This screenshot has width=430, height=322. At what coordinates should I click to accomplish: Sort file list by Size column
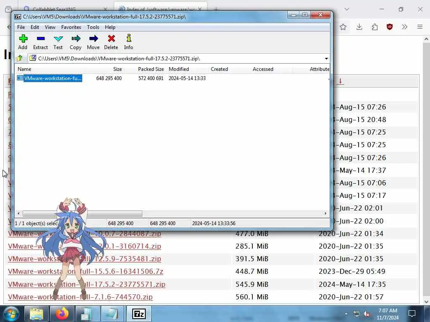tap(103, 69)
